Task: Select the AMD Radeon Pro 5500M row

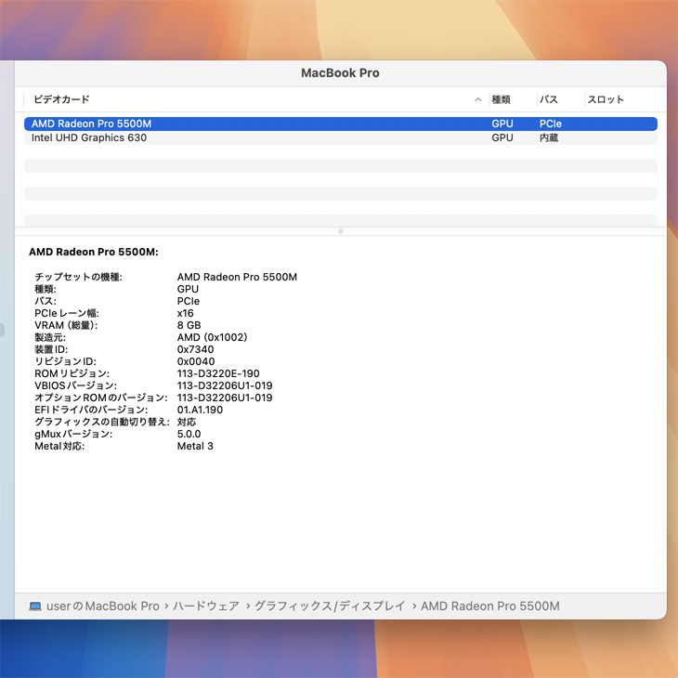Action: pos(341,124)
